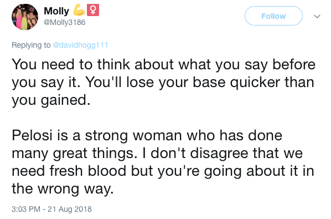The height and width of the screenshot is (219, 331).
Task: Click the "21 Aug 2018" date text
Action: click(70, 209)
